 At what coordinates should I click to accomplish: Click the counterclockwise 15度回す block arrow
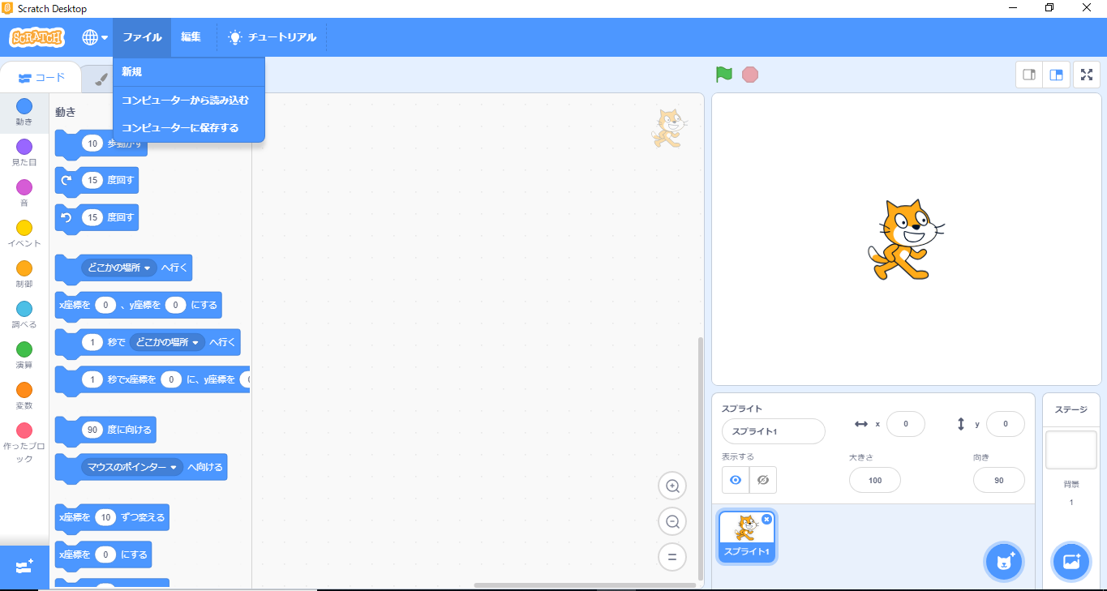67,217
